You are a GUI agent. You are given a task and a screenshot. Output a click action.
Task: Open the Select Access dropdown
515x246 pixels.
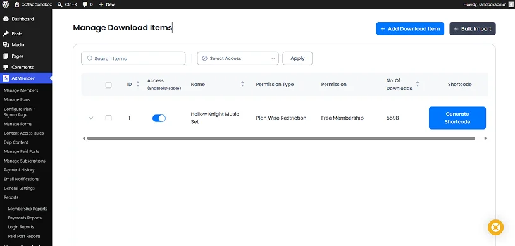(x=238, y=58)
